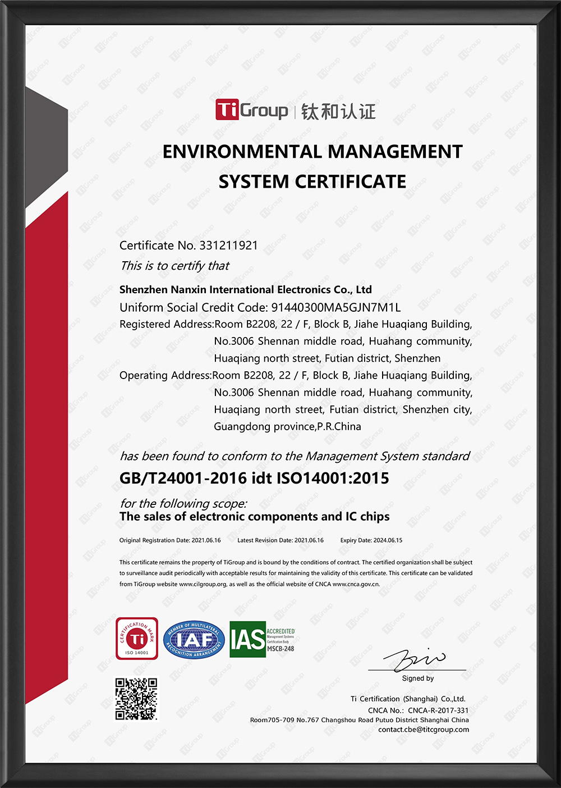Click Shenzhen Nanxin International Electronics Co., Ltd
The width and height of the screenshot is (561, 788).
(x=246, y=290)
